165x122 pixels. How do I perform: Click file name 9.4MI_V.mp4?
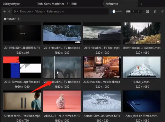click(x=142, y=82)
